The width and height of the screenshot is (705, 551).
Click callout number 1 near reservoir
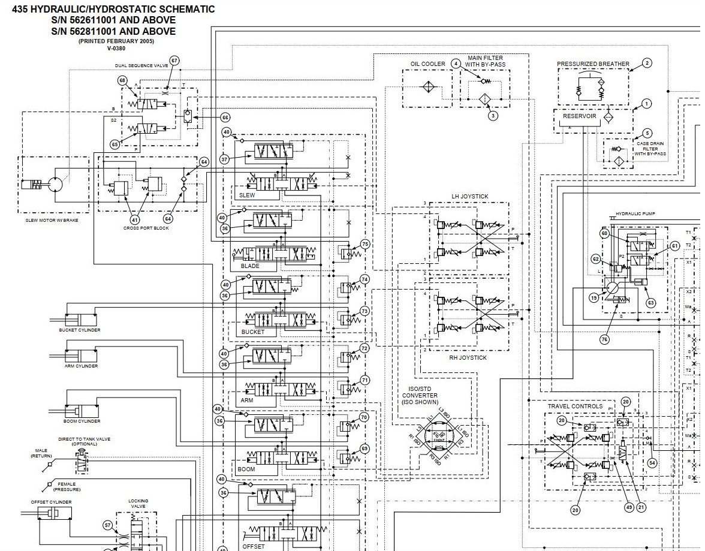click(646, 104)
